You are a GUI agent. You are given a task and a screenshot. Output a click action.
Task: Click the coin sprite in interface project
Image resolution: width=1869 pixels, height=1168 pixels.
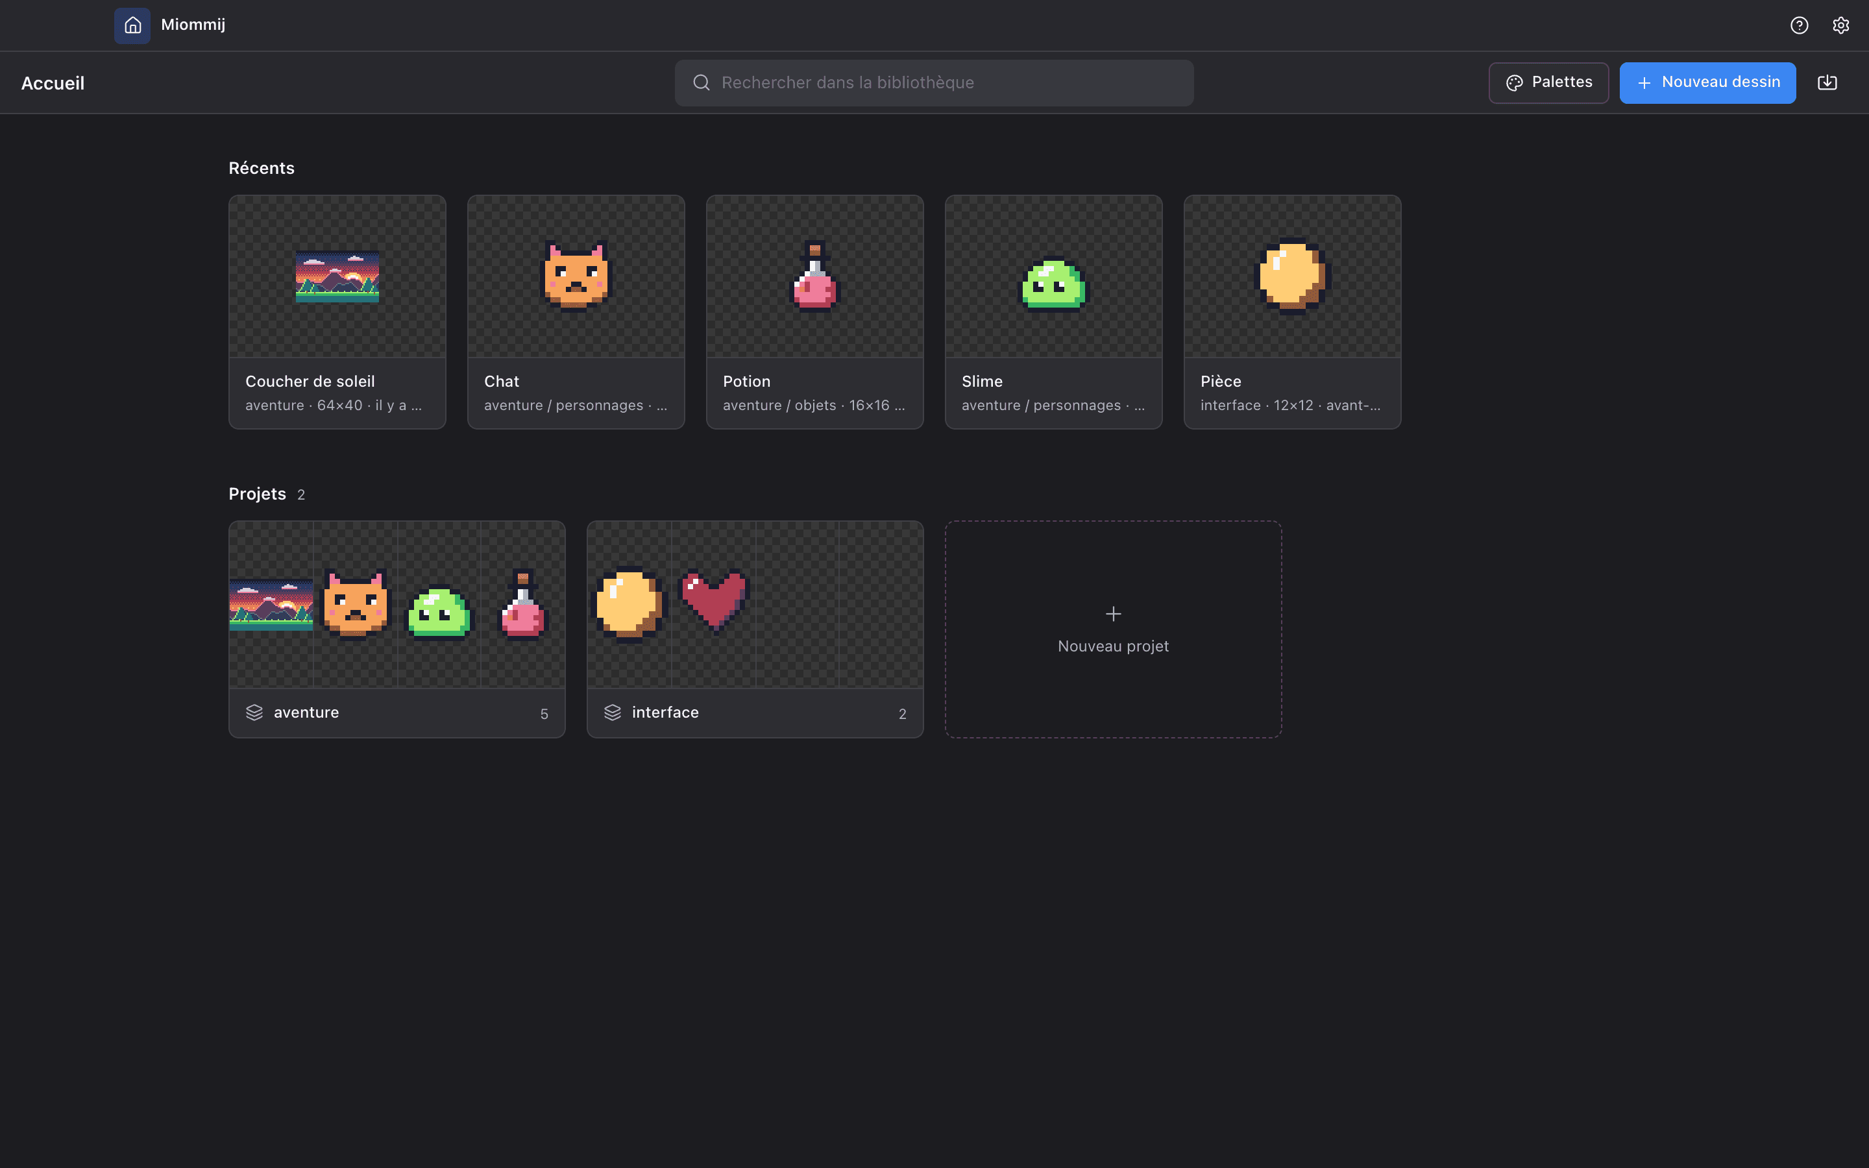(629, 604)
